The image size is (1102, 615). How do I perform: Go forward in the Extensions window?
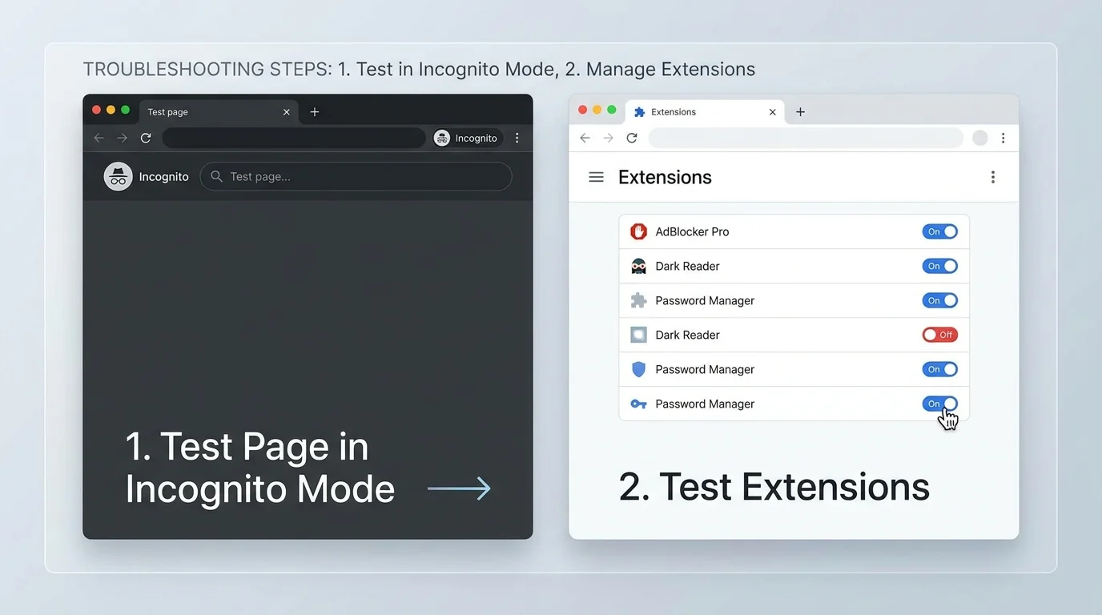tap(609, 138)
